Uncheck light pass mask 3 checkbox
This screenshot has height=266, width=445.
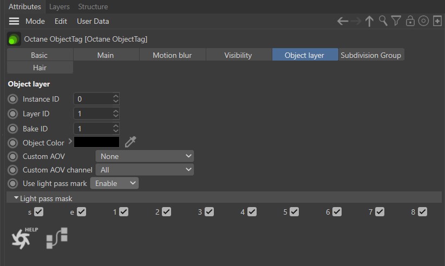pyautogui.click(x=209, y=211)
